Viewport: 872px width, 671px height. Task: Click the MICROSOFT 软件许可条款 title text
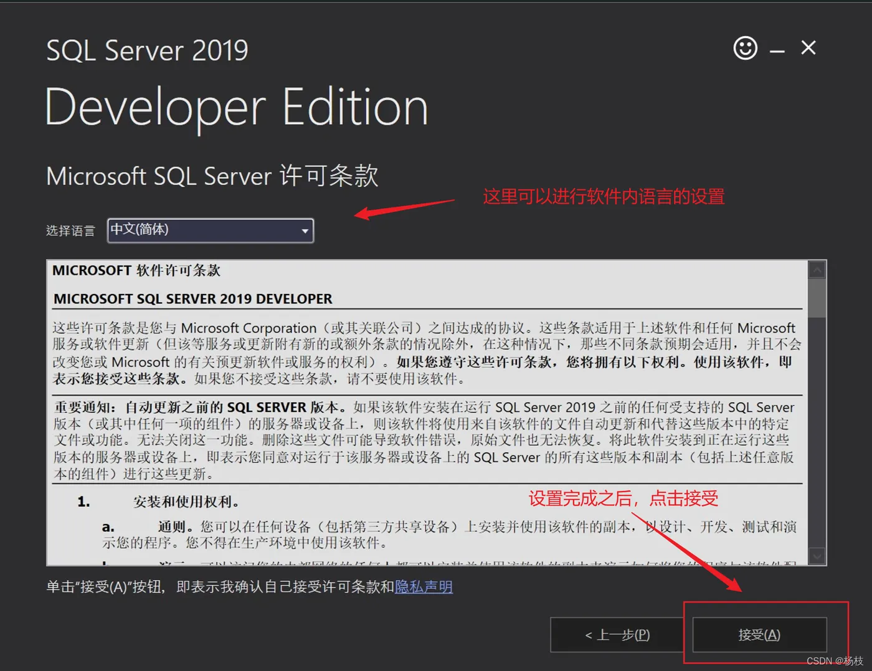point(136,270)
